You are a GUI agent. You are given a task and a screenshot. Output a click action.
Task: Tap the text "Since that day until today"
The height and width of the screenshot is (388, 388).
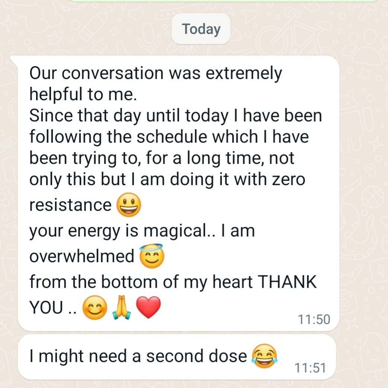129,116
